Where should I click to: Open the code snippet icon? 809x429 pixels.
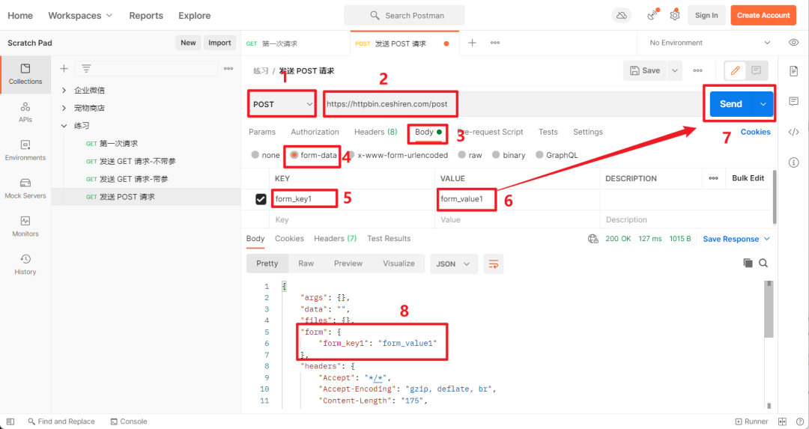pyautogui.click(x=793, y=132)
